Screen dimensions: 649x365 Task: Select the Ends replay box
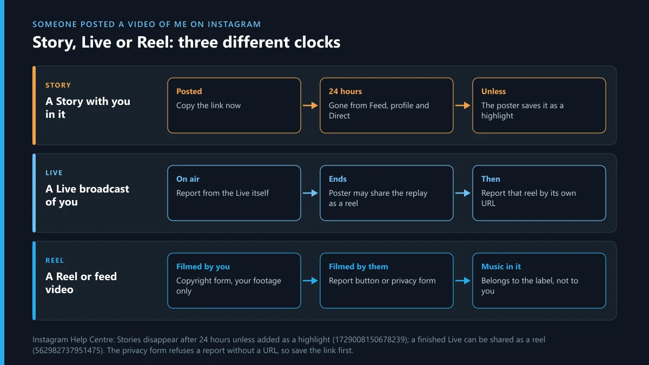point(387,193)
